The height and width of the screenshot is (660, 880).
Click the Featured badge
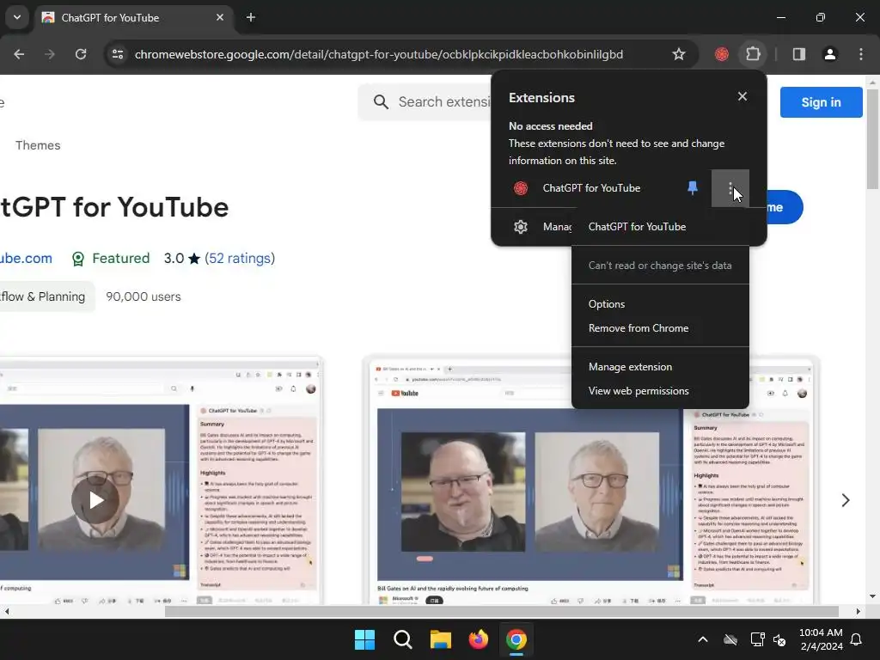(x=111, y=258)
